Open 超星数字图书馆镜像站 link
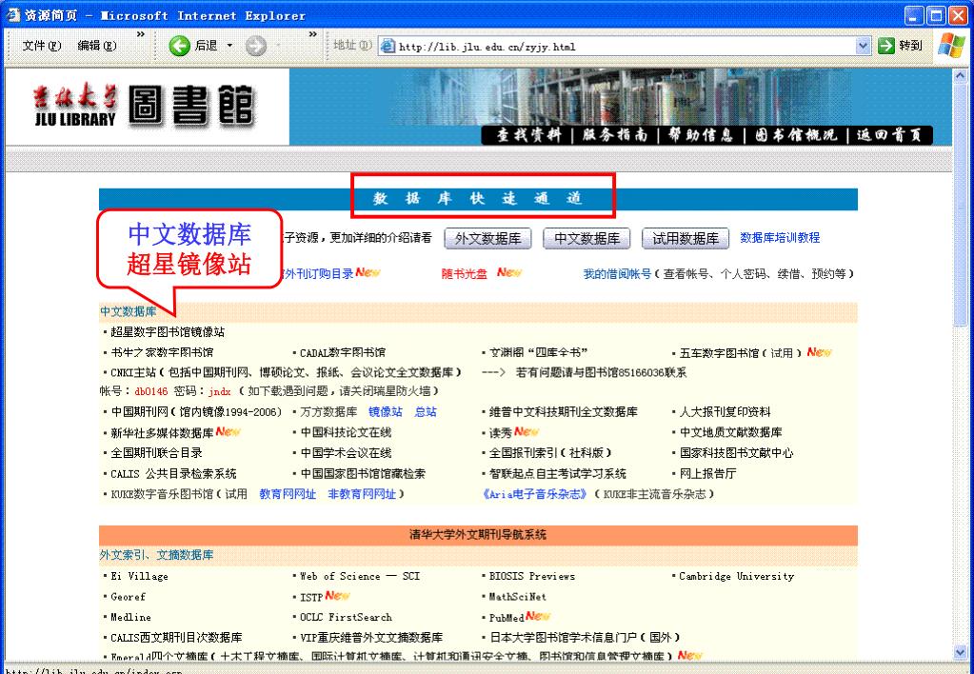This screenshot has width=974, height=674. tap(168, 331)
